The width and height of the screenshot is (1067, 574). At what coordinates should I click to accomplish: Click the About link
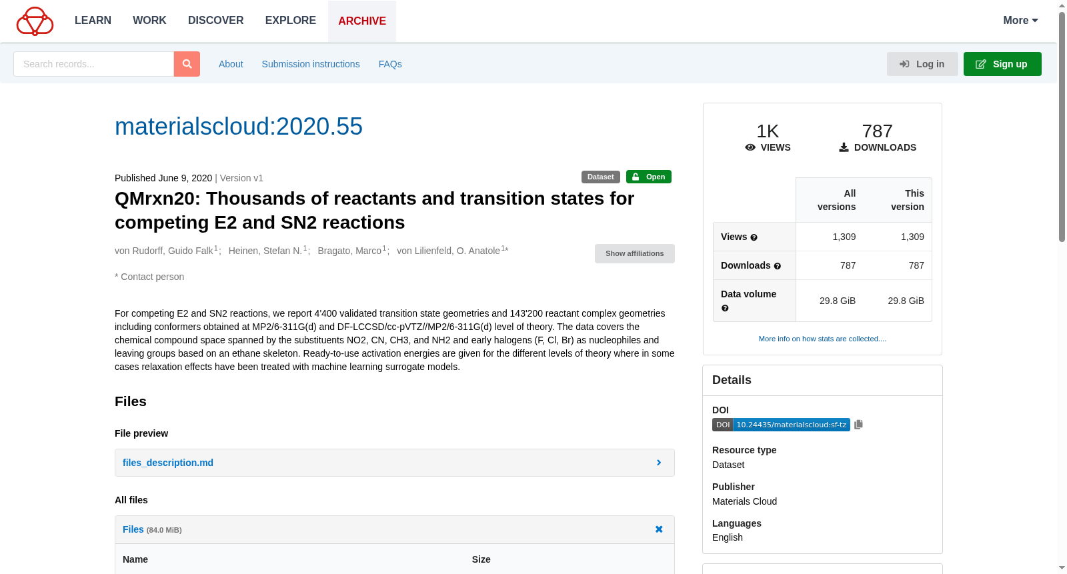coord(231,64)
